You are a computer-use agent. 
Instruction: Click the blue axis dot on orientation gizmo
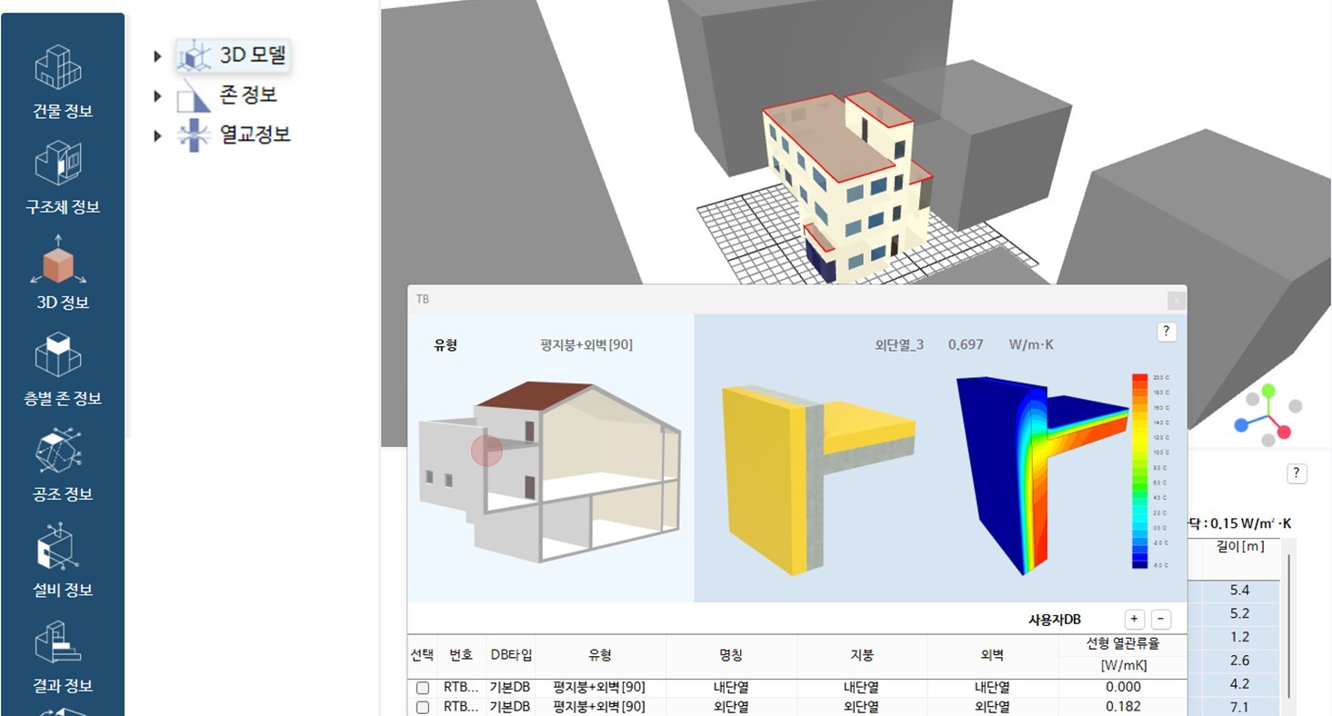[1242, 424]
